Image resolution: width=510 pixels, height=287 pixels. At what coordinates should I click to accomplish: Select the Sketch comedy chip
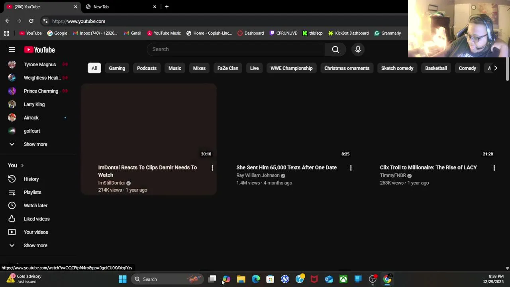[x=397, y=68]
